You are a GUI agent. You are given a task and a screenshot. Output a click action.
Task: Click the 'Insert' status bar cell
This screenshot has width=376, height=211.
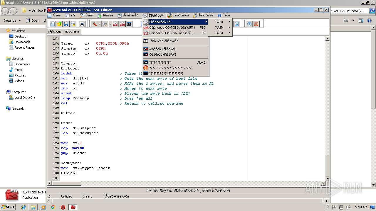click(93, 196)
